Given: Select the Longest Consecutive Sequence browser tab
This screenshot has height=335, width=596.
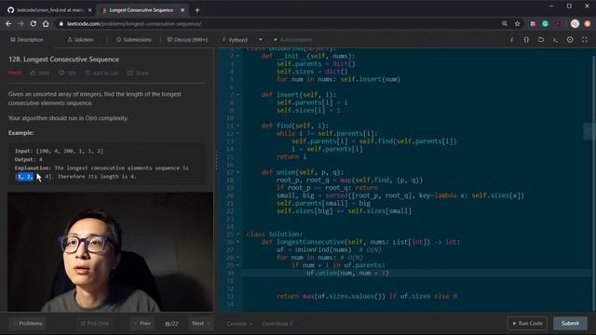Looking at the screenshot, I should click(x=142, y=10).
